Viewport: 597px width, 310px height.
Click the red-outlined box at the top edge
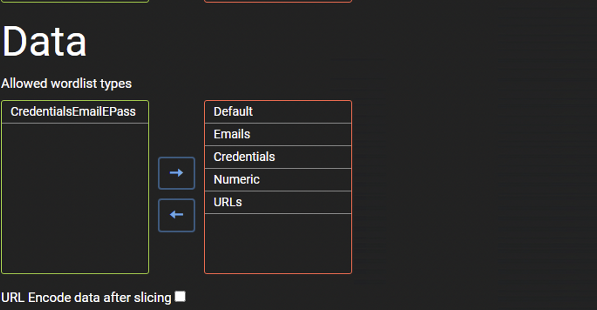tap(278, 1)
